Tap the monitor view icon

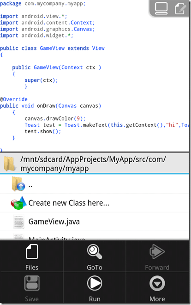tap(161, 8)
